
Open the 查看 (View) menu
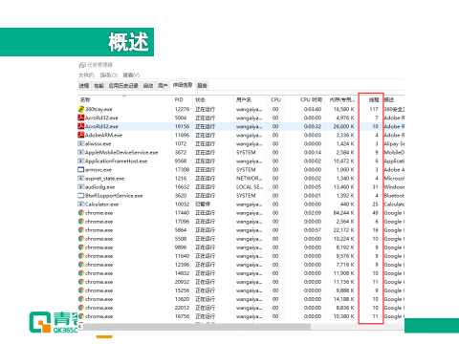pos(131,75)
